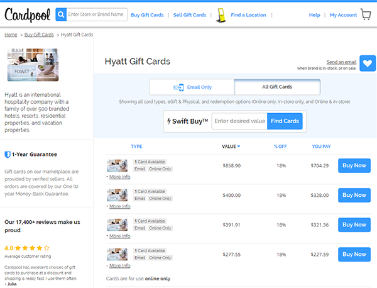377x288 pixels.
Task: Go to Find a Location
Action: tap(248, 15)
